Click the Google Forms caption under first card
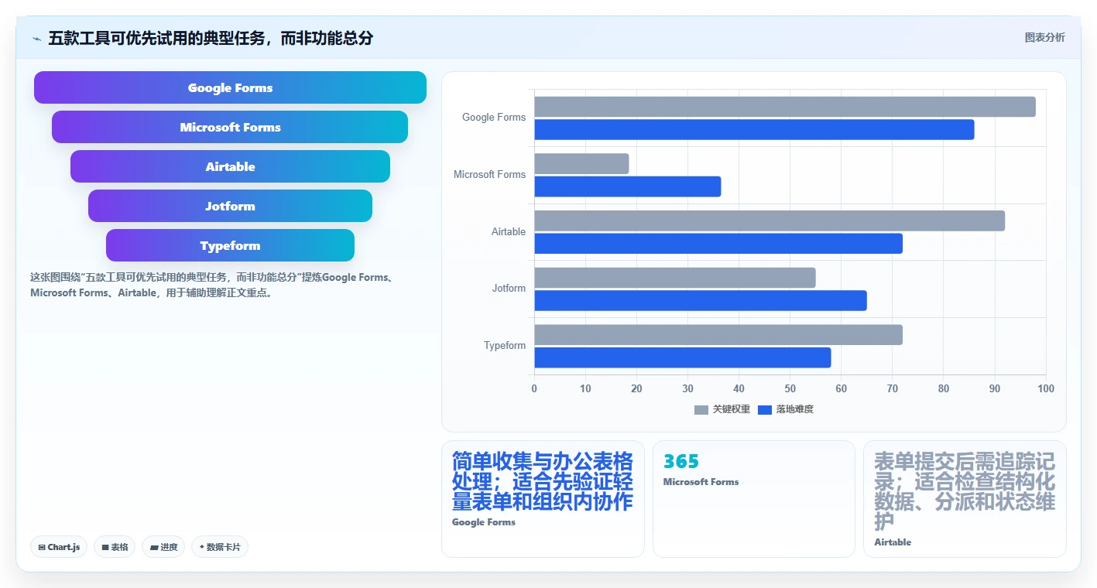Screen dimensions: 1097x588 coord(484,522)
